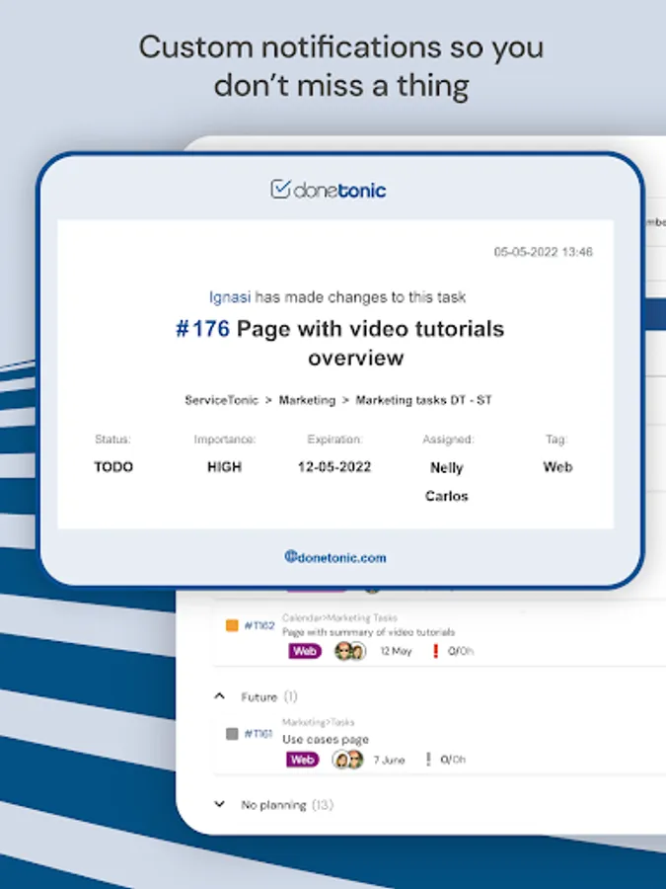Viewport: 666px width, 889px height.
Task: Click the donetonic logo in notification header
Action: (x=328, y=190)
